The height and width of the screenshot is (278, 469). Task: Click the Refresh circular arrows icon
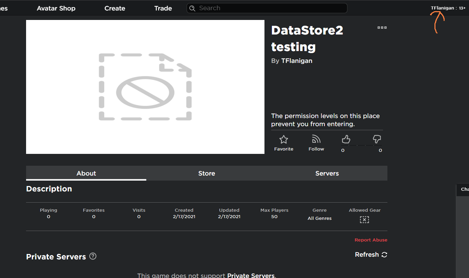pos(384,255)
